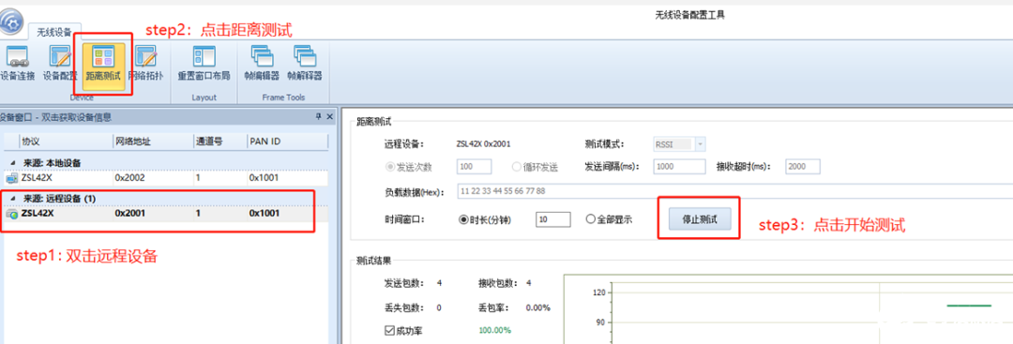This screenshot has height=344, width=1013.
Task: Click the 停止测试 button
Action: [699, 219]
